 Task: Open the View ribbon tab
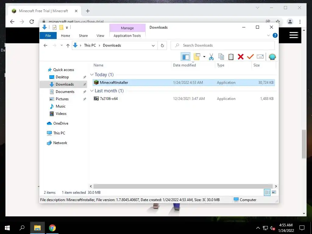(x=100, y=36)
